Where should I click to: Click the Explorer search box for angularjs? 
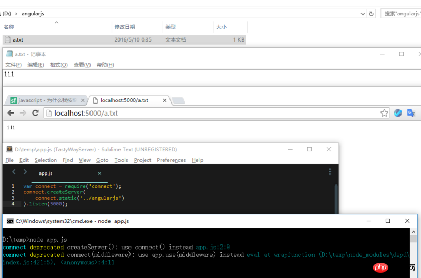point(401,14)
